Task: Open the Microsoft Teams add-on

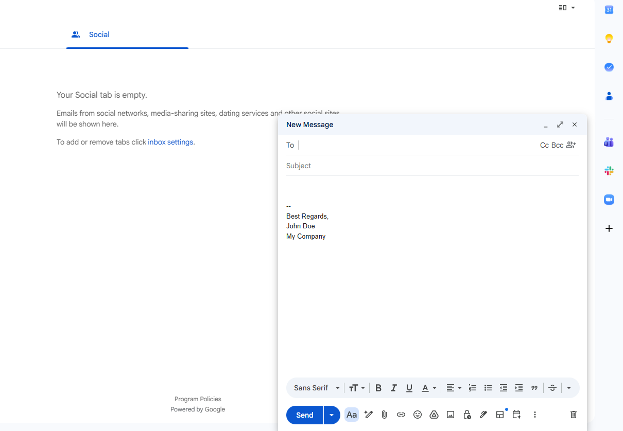Action: pos(609,142)
